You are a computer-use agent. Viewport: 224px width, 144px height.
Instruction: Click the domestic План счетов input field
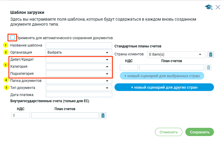coord(65,116)
